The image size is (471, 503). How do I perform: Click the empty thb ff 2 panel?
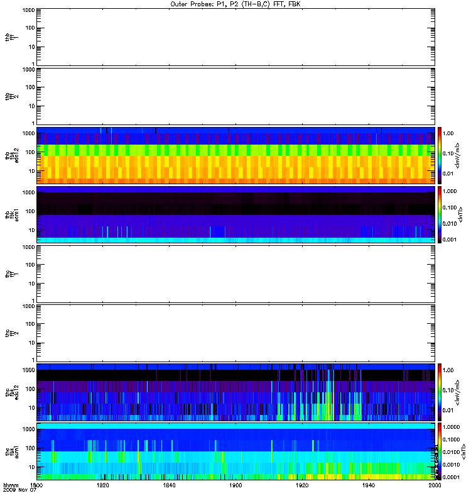click(235, 96)
